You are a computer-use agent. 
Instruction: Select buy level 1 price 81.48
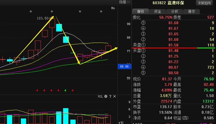(x=173, y=51)
